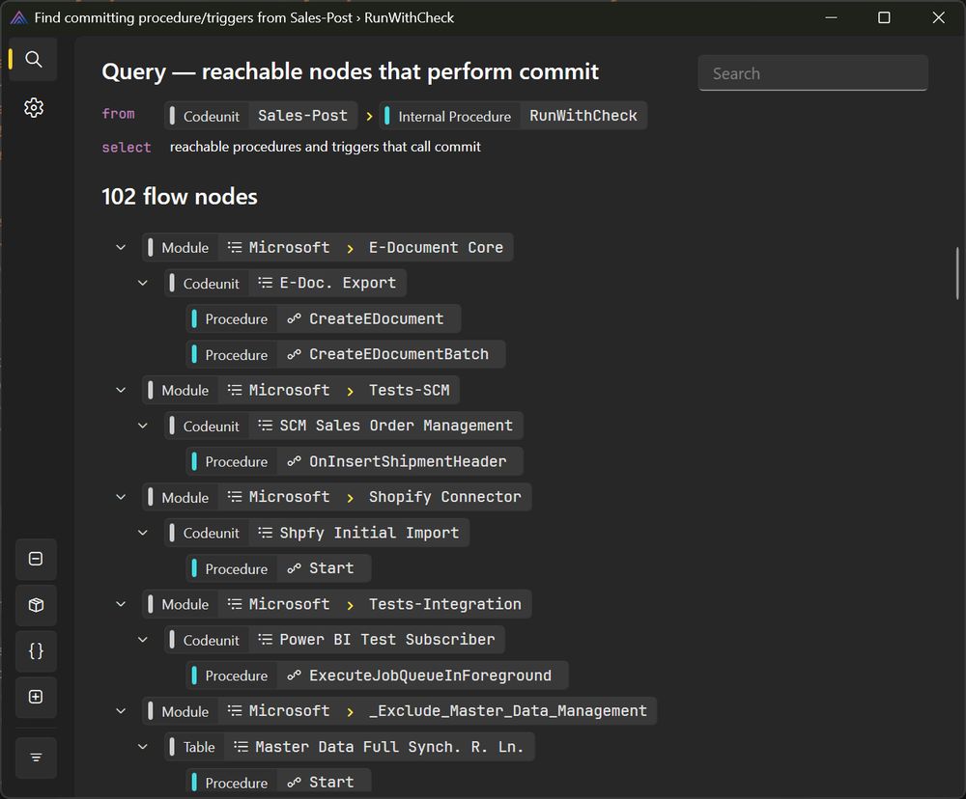Click the expand-all plus icon in the sidebar
966x799 pixels.
[36, 697]
